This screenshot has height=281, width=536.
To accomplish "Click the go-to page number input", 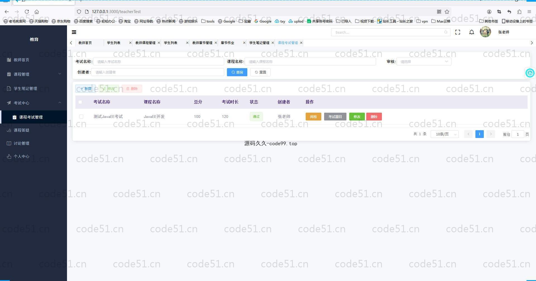I will point(518,134).
